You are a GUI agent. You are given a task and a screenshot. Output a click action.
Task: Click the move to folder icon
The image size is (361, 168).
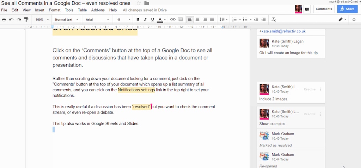[x=146, y=3]
